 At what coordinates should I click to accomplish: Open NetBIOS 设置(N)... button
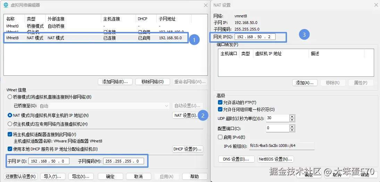coord(276,159)
